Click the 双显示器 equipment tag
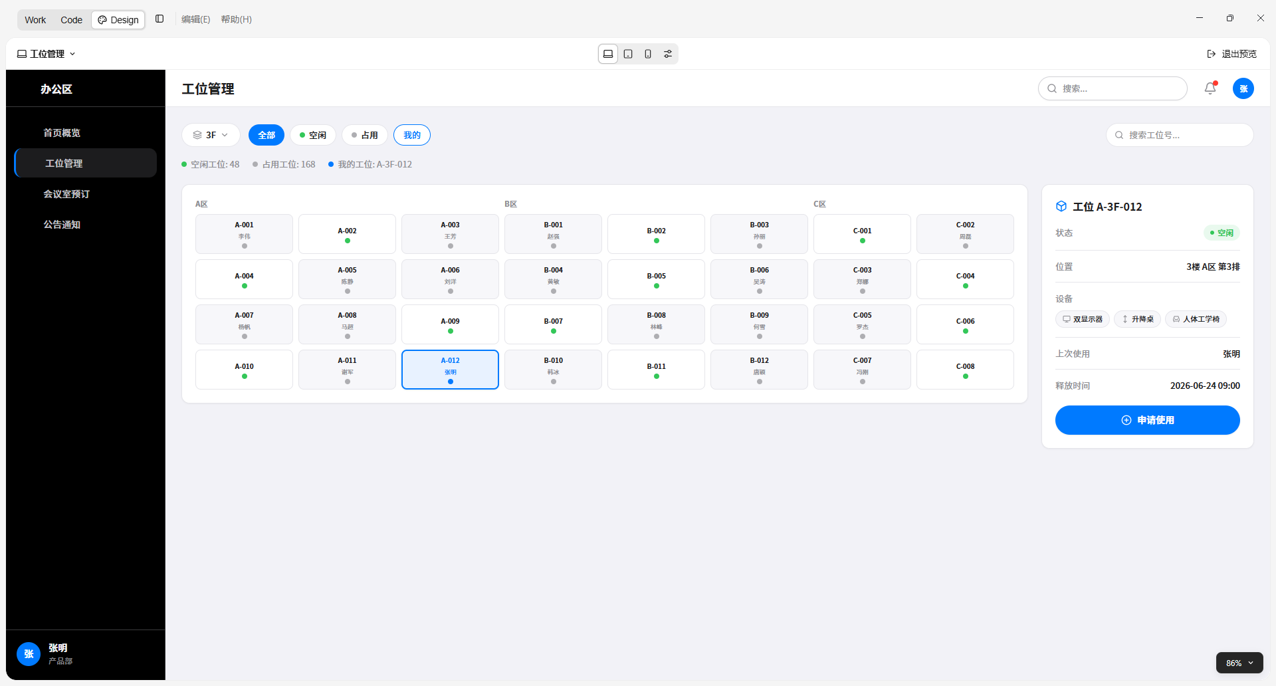 tap(1083, 319)
